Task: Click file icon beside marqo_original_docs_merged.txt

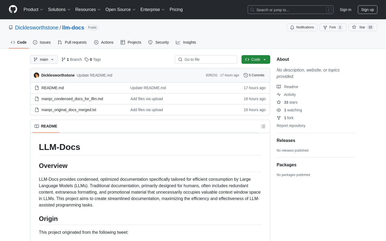Action: tap(37, 110)
